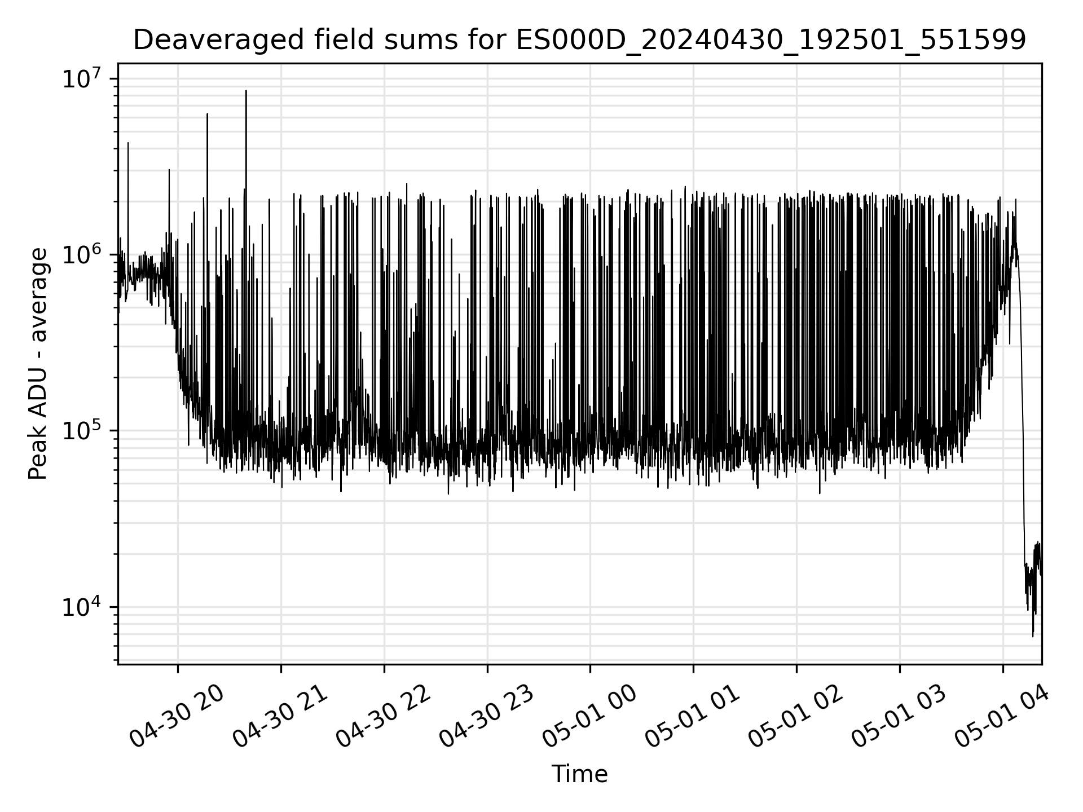Click the y-axis label 'Peak ADU - average'
Image resolution: width=1083 pixels, height=812 pixels.
point(38,364)
